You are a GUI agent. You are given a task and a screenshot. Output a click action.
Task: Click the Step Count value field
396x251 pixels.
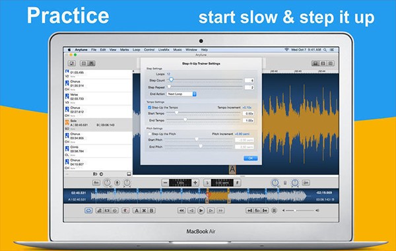click(249, 81)
